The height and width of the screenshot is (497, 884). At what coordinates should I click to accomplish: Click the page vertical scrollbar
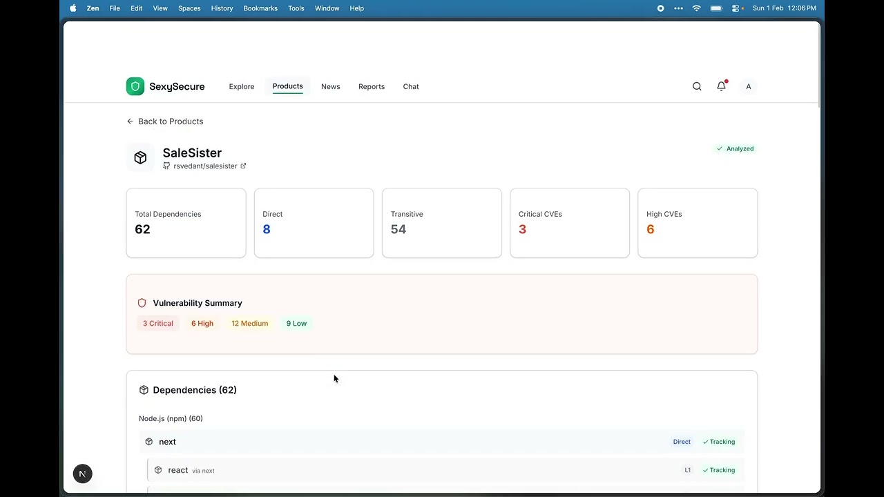[818, 66]
